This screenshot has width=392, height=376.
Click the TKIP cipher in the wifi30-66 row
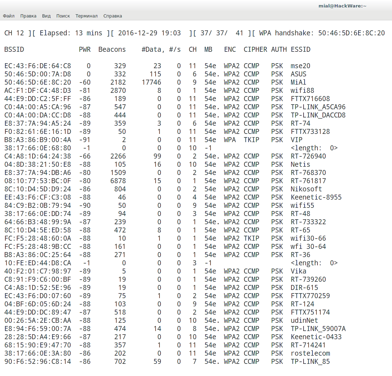[x=251, y=239]
